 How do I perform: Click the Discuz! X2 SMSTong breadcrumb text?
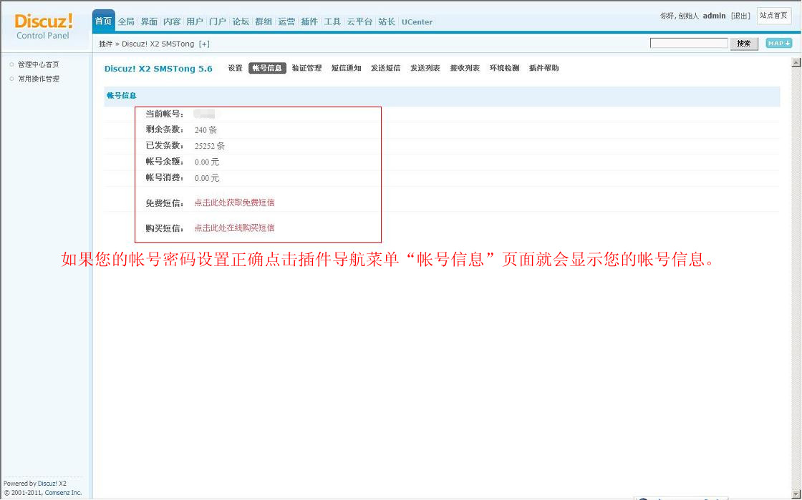click(158, 44)
